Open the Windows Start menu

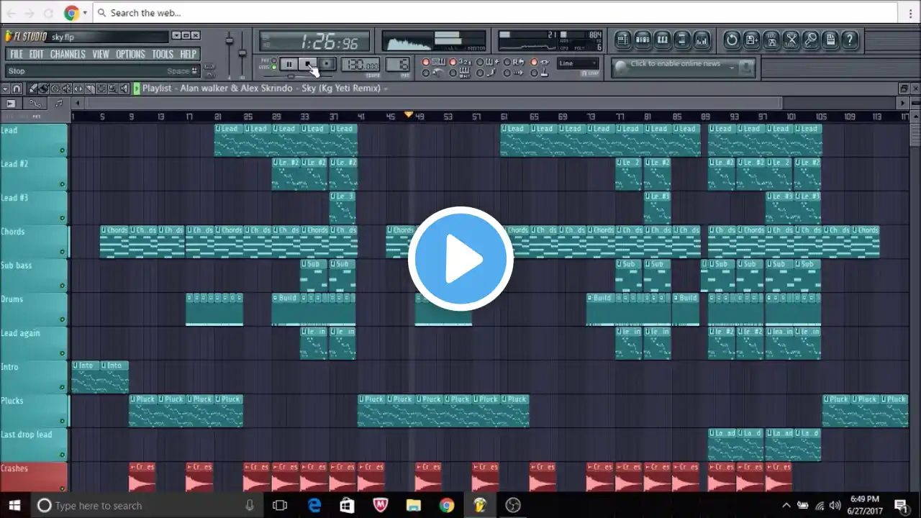14,505
